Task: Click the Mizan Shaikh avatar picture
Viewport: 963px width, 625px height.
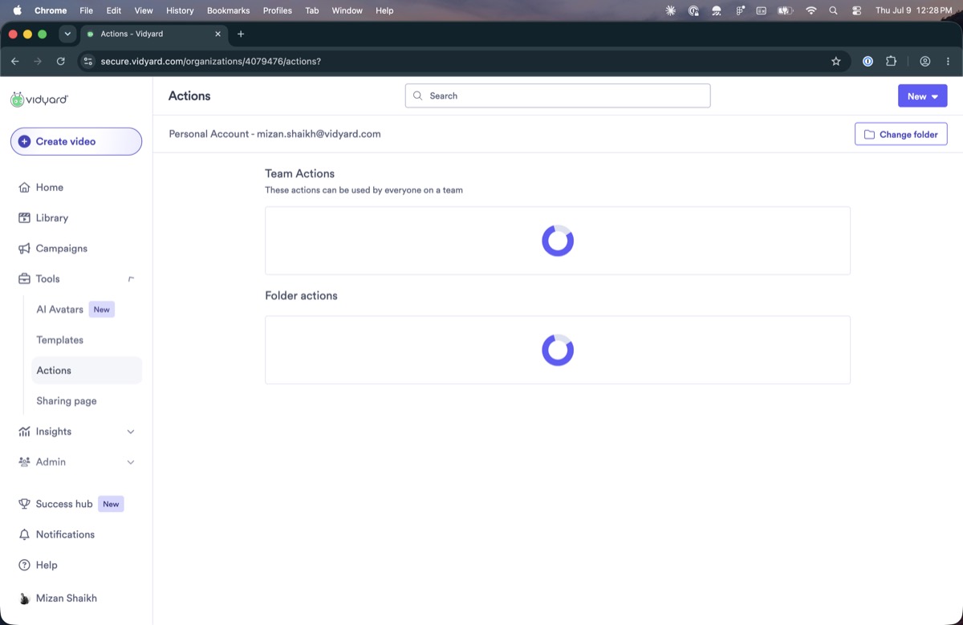Action: (24, 599)
